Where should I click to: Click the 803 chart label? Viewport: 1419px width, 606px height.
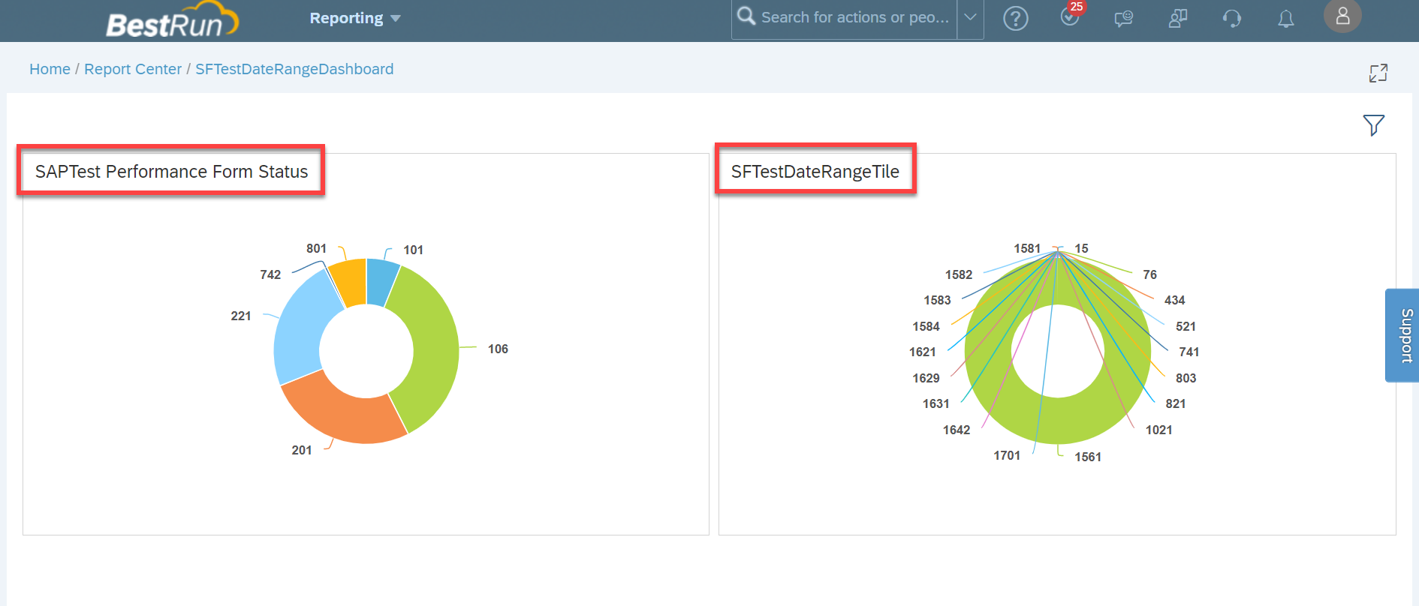[1186, 378]
